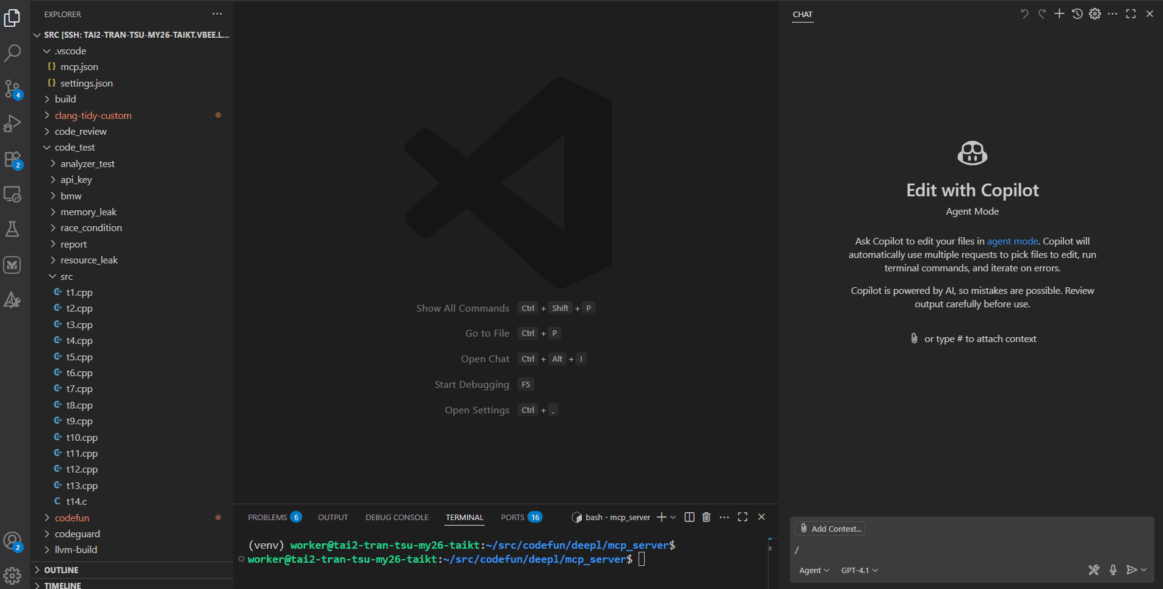Image resolution: width=1163 pixels, height=589 pixels.
Task: Select the TERMINAL tab
Action: point(464,517)
